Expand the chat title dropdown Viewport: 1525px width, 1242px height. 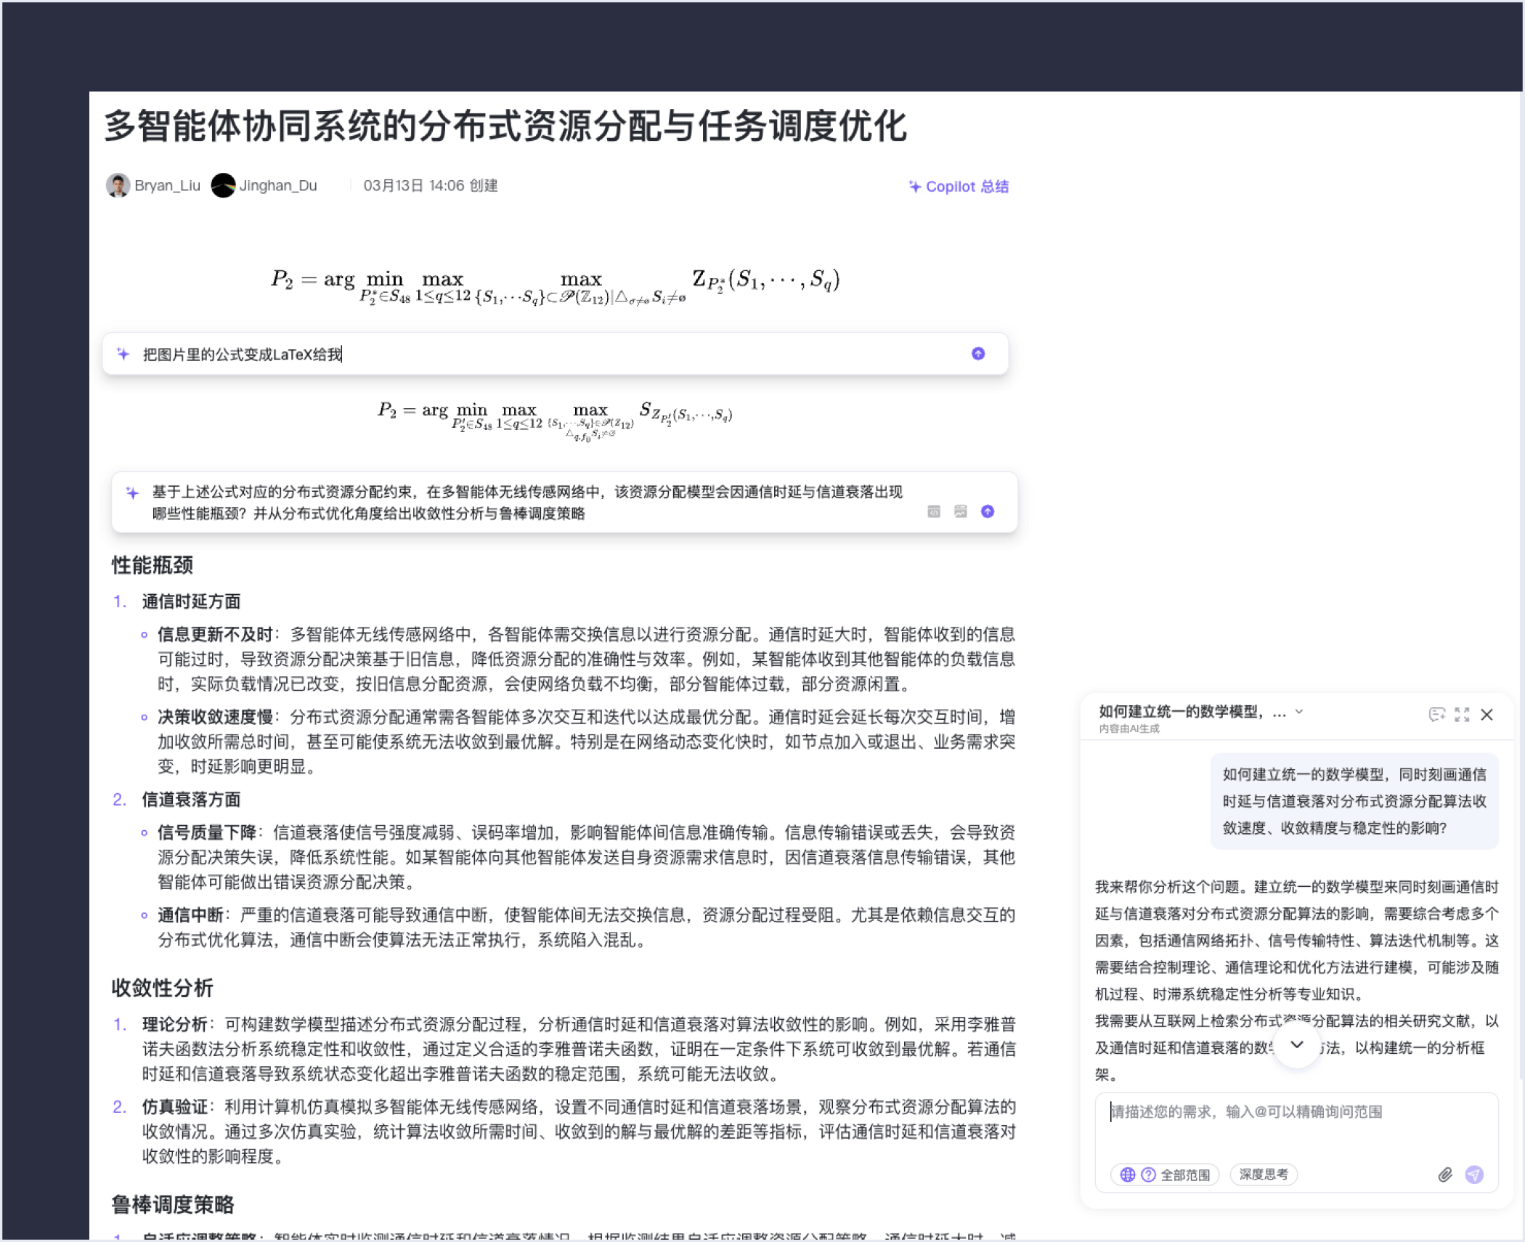1299,712
